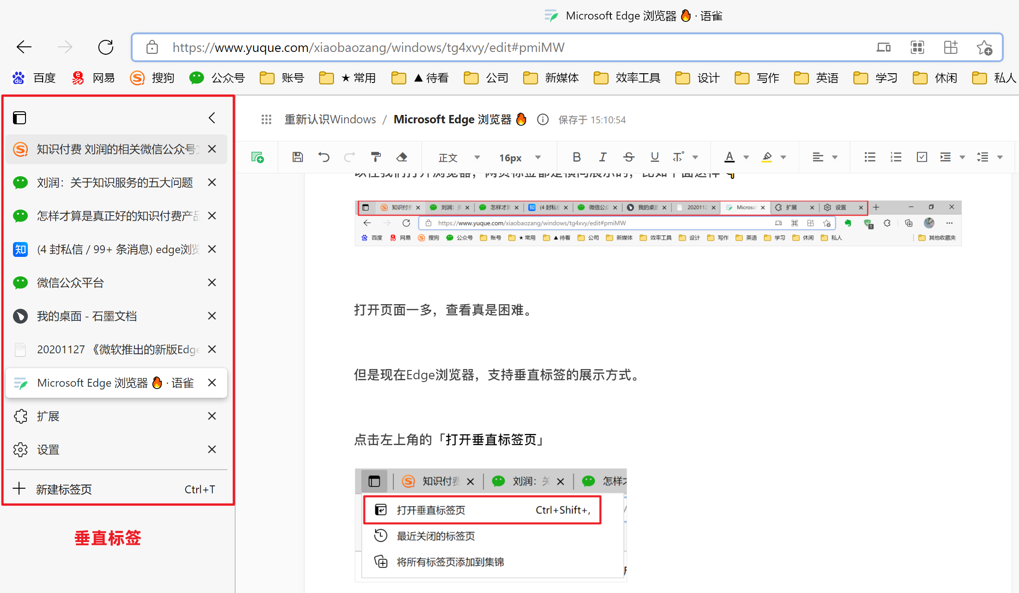The width and height of the screenshot is (1019, 593).
Task: Toggle underline formatting
Action: [654, 157]
